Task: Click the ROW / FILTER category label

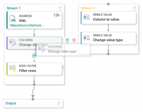Action: click(x=28, y=66)
